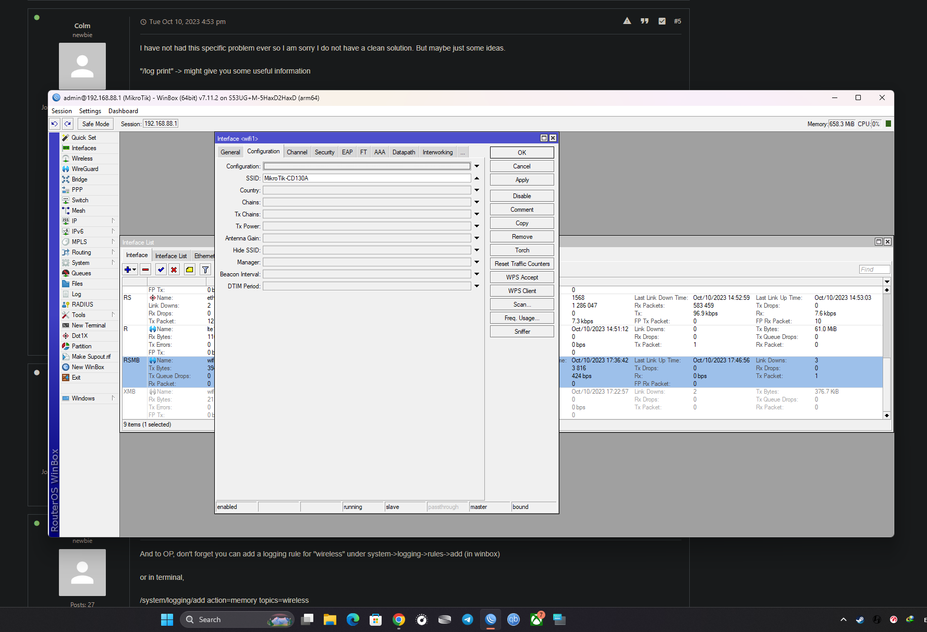
Task: Click the Scan... button
Action: pyautogui.click(x=522, y=305)
